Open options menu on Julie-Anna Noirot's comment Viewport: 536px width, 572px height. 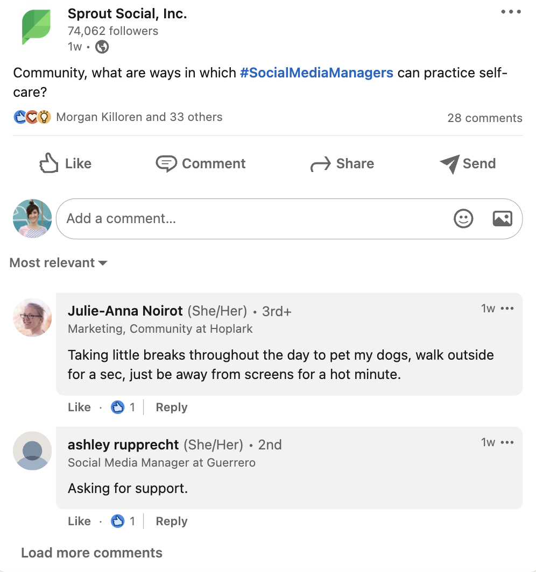tap(507, 309)
